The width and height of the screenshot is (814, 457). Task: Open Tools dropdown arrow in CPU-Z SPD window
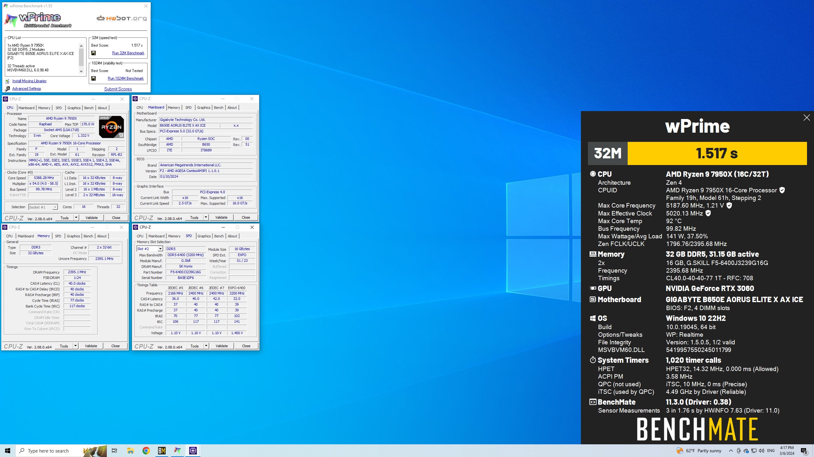[206, 346]
